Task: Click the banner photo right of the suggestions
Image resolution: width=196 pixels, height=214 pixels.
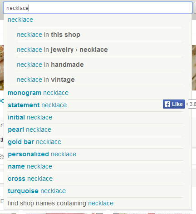Action: click(194, 68)
